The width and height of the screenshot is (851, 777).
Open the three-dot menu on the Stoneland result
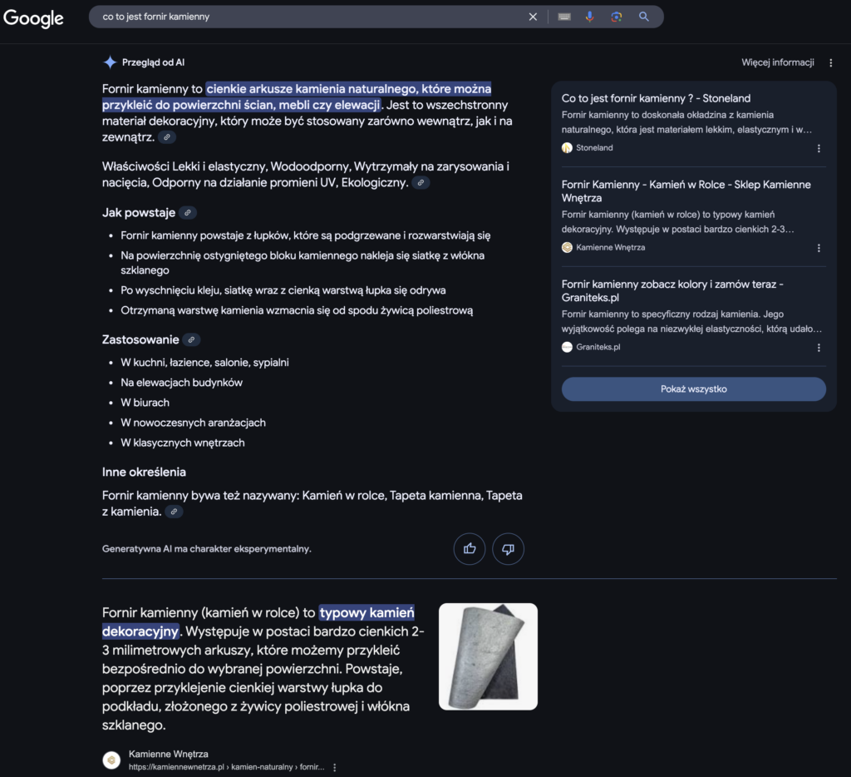(x=819, y=147)
